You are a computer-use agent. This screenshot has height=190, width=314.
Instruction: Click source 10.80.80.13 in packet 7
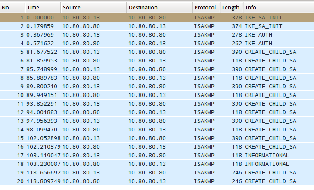(x=81, y=69)
